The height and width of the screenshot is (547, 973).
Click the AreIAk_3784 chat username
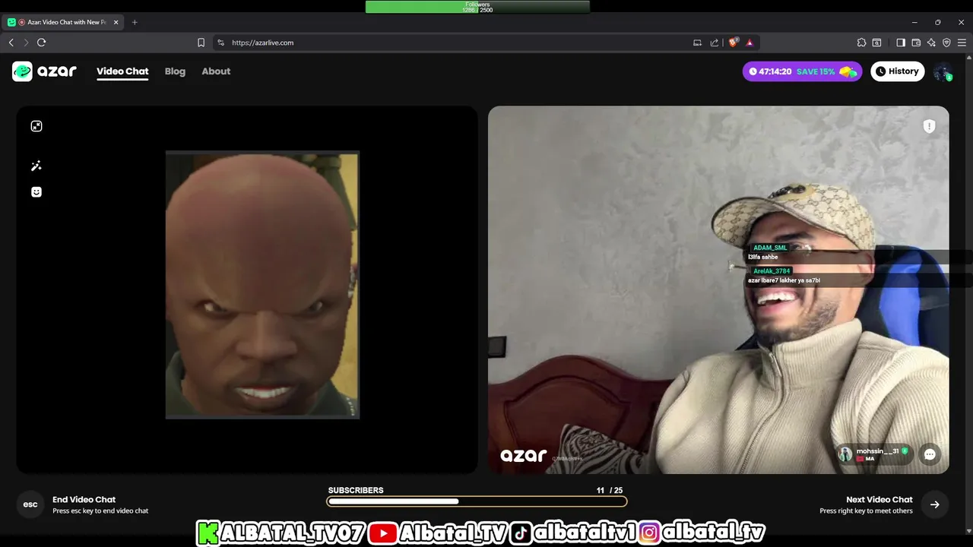pyautogui.click(x=772, y=271)
